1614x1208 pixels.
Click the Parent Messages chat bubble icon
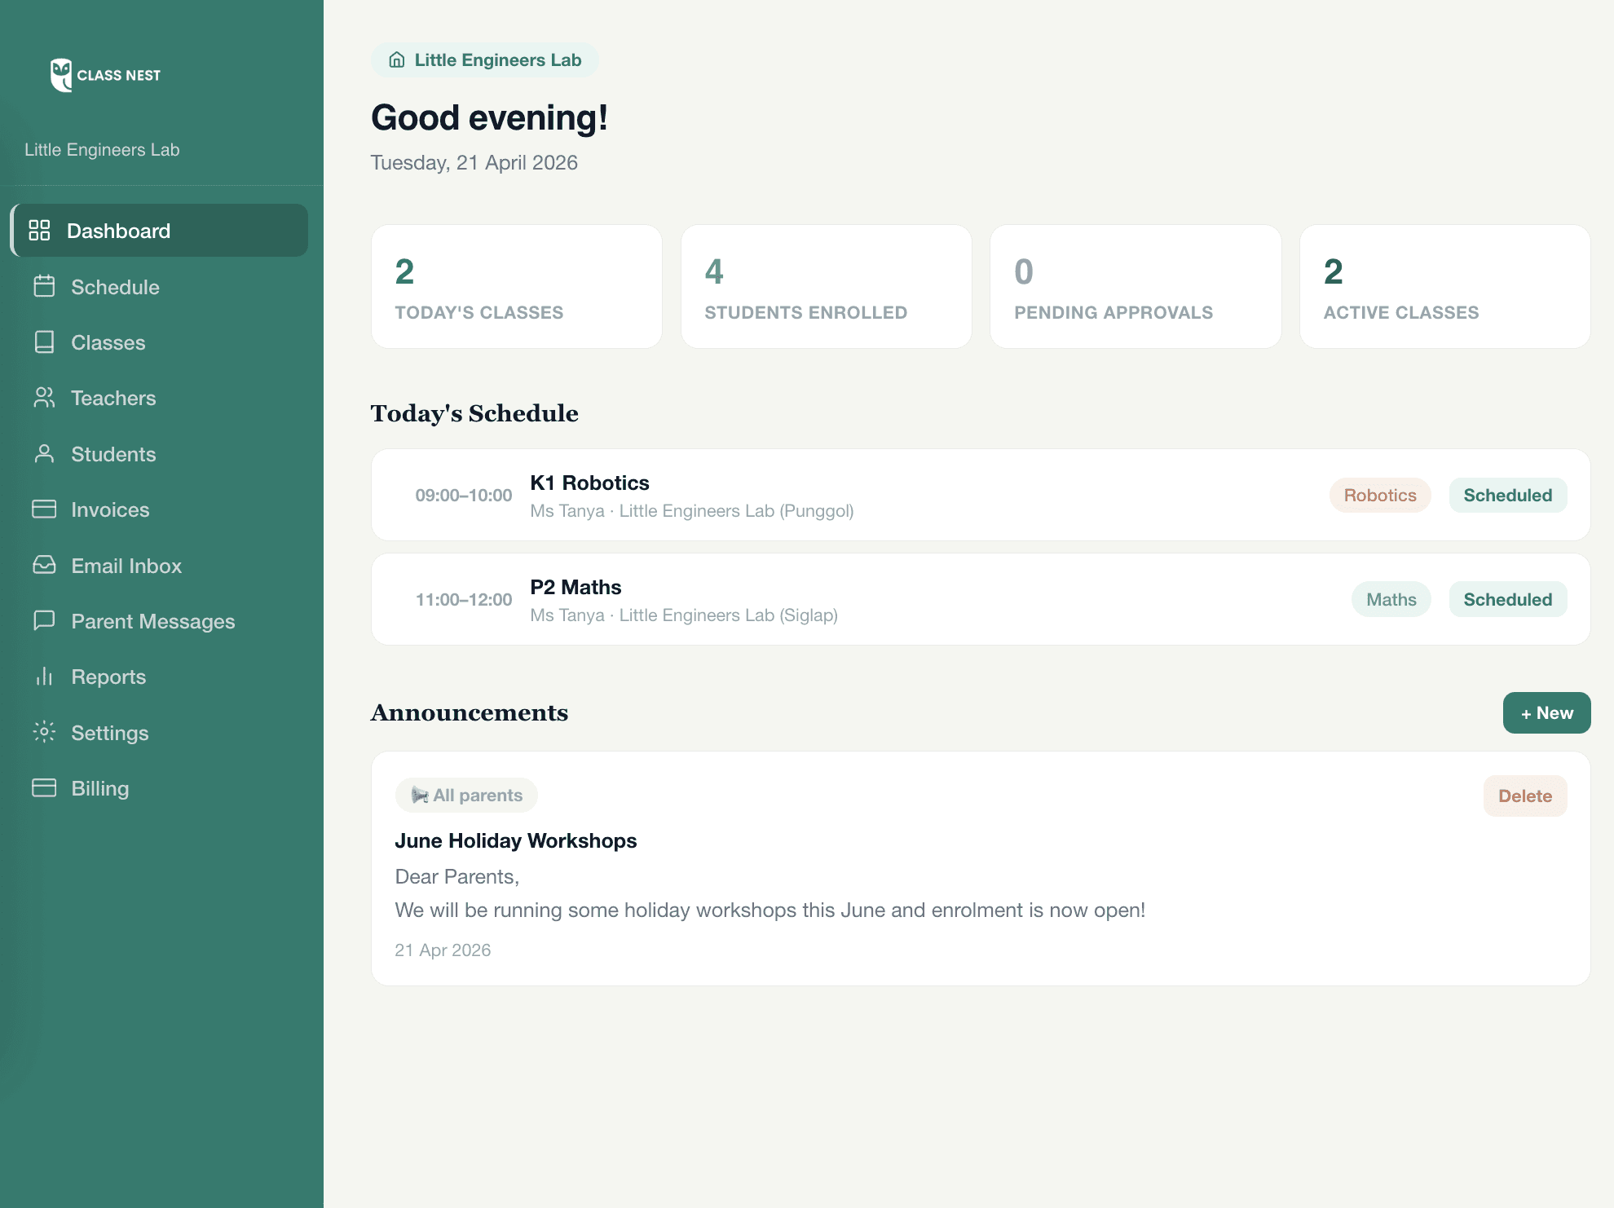[x=43, y=621]
